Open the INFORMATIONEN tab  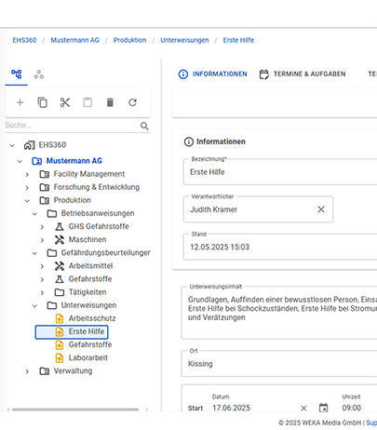tap(213, 74)
